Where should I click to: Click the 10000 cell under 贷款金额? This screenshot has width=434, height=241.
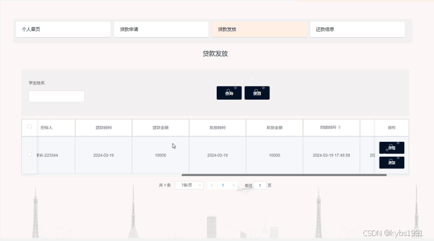(x=160, y=156)
